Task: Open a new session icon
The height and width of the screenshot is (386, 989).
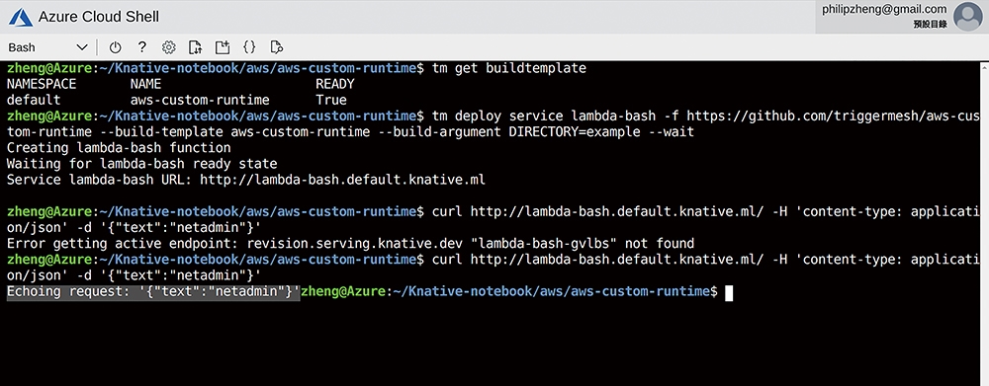Action: (x=222, y=47)
